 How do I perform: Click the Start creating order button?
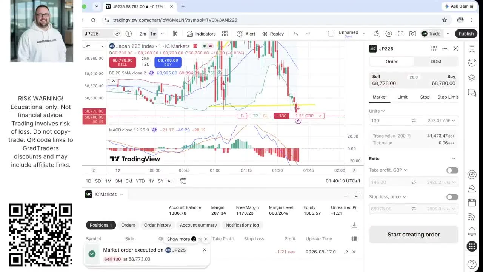pos(414,235)
